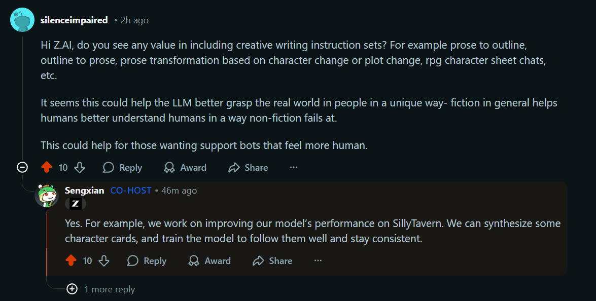This screenshot has height=301, width=596.
Task: Award Sengxian's reply
Action: (x=209, y=261)
